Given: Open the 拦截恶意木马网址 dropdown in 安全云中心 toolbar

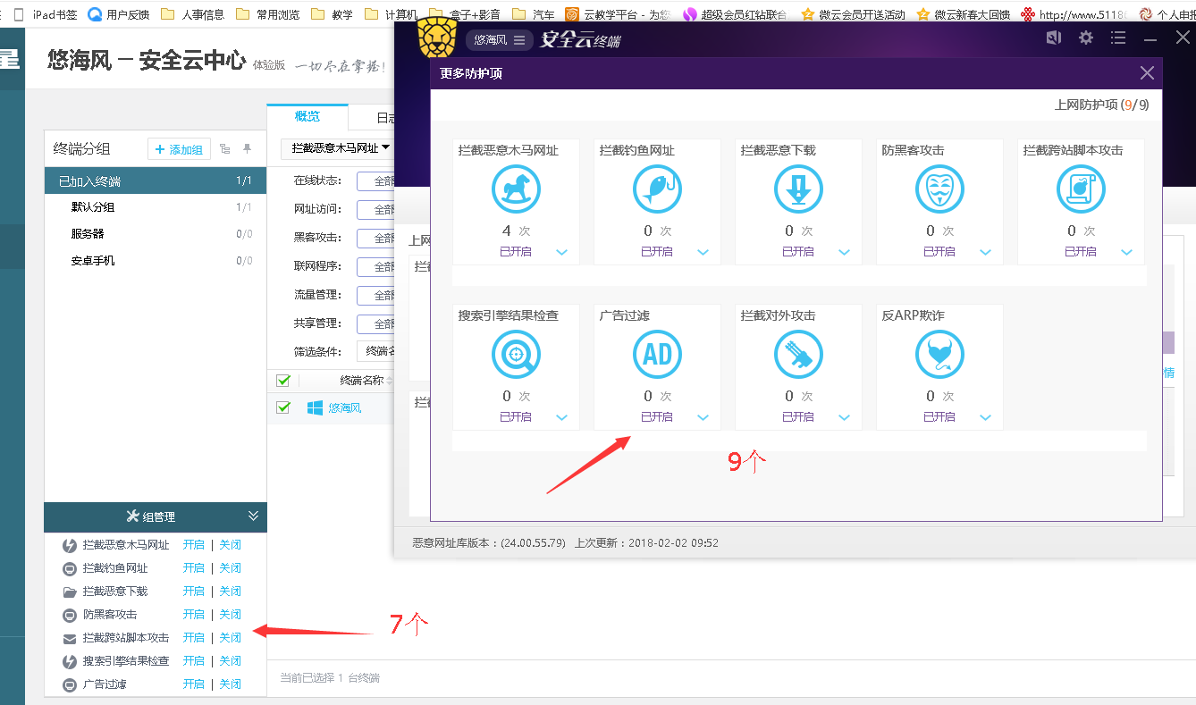Looking at the screenshot, I should click(x=338, y=148).
